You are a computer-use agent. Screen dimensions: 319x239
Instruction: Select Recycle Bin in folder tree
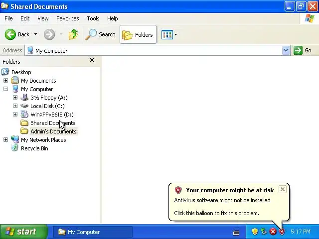click(x=34, y=148)
